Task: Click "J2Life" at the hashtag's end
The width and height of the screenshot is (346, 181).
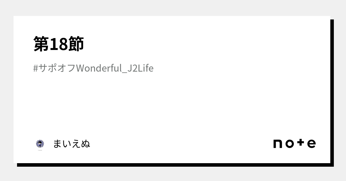Action: tap(140, 68)
